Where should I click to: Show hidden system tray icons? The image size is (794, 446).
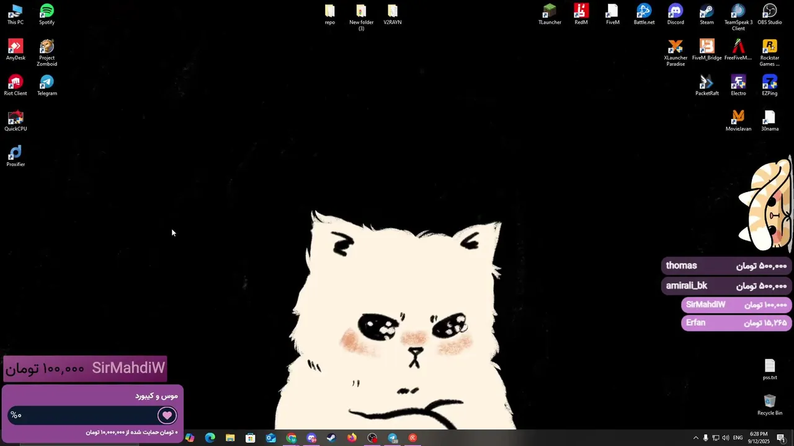point(695,438)
